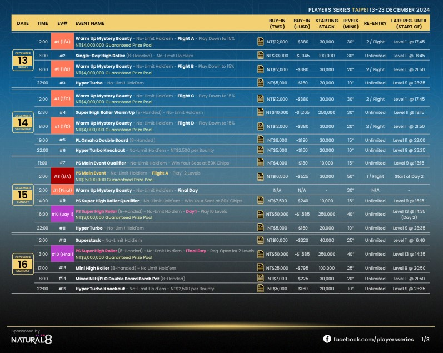
Task: Open structure icon for PS Main Event Qualifier
Action: point(260,163)
